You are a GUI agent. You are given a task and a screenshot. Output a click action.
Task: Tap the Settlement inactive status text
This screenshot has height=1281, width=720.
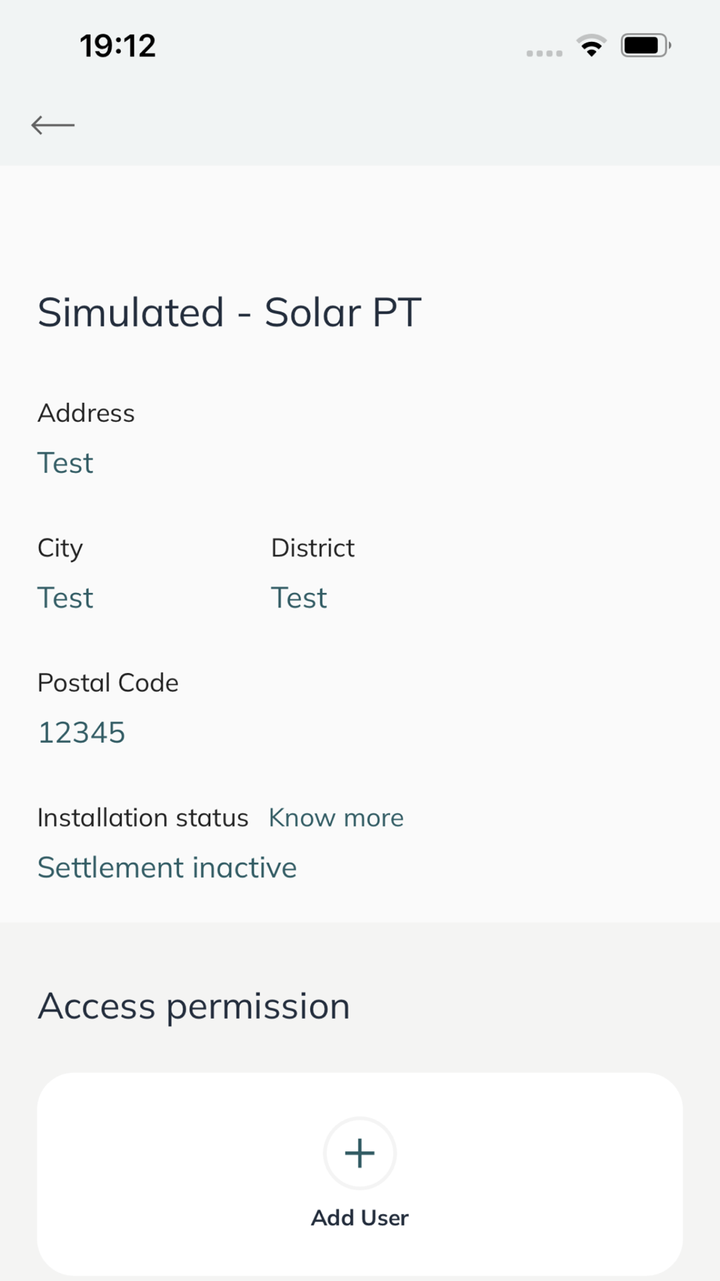coord(167,867)
